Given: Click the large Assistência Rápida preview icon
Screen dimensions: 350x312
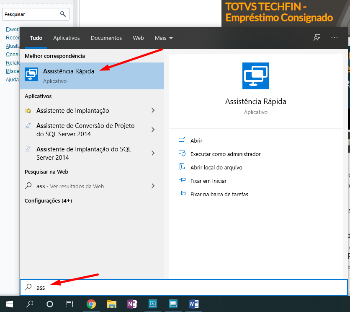Looking at the screenshot, I should [255, 76].
